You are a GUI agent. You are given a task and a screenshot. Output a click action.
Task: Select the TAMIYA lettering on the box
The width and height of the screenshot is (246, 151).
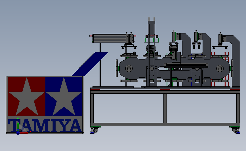click(45, 126)
